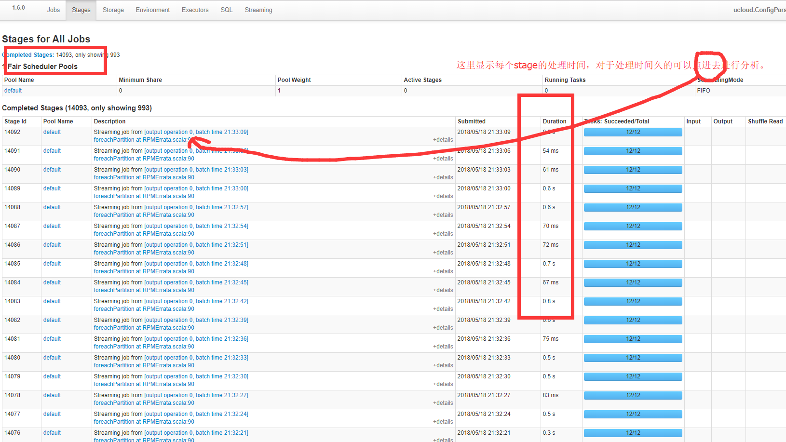Expand +details for stage 14092
Viewport: 786px width, 442px height.
(443, 140)
